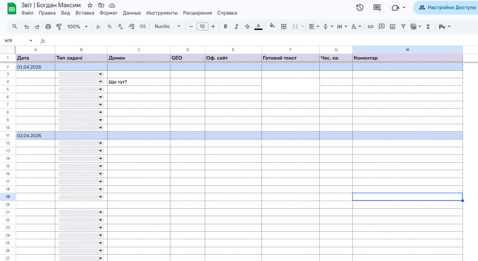Decrease decimal places
478x261 pixels.
(120, 27)
